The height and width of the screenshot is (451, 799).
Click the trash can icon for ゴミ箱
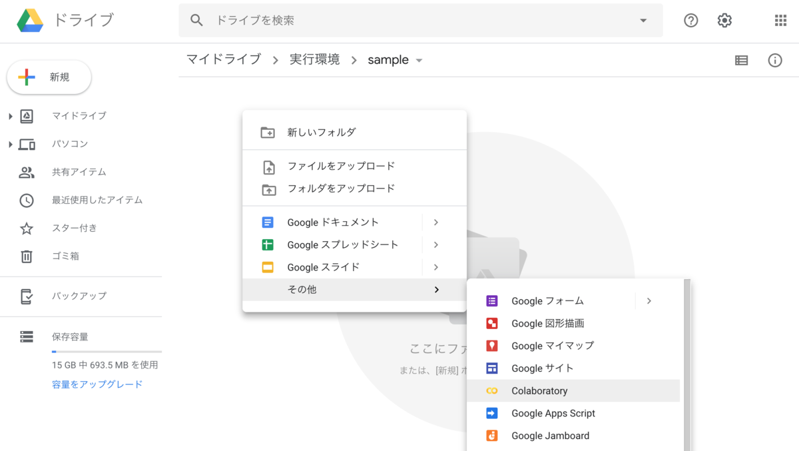tap(27, 256)
